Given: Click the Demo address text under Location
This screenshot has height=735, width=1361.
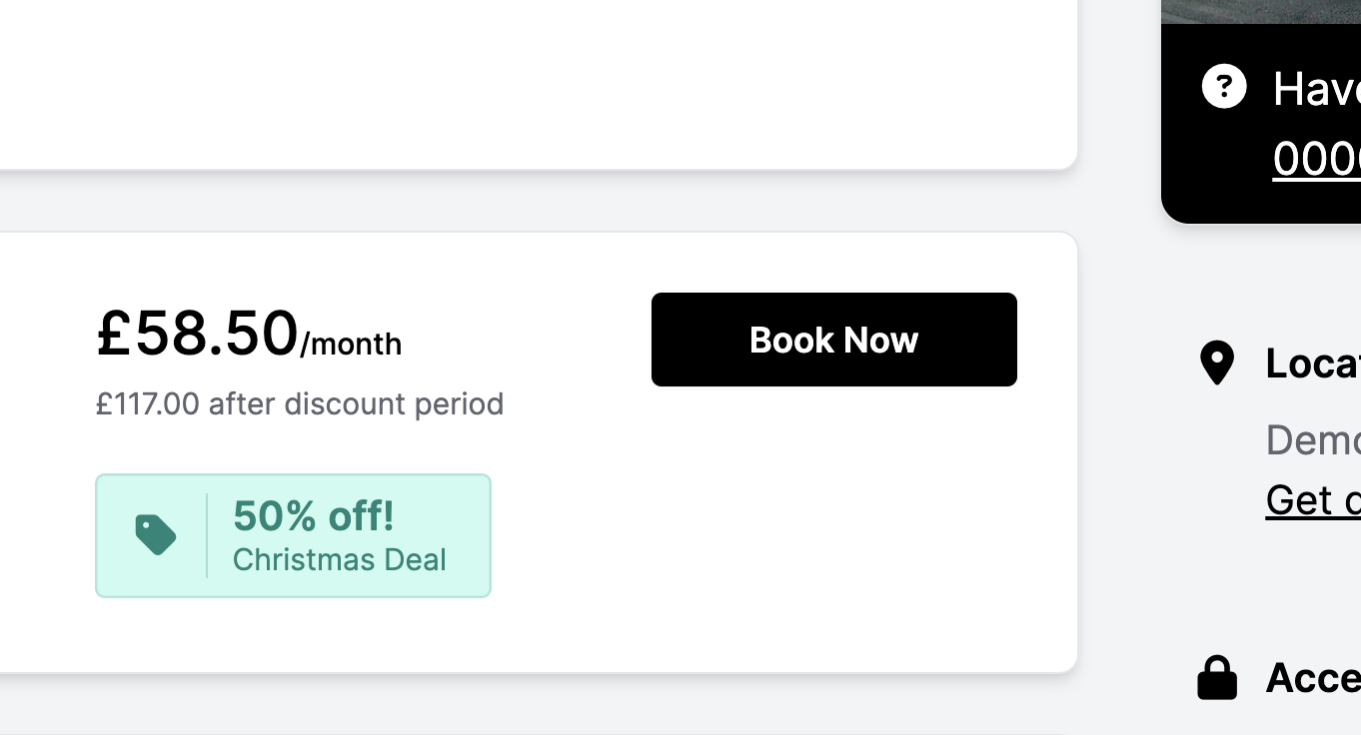Looking at the screenshot, I should point(1312,440).
